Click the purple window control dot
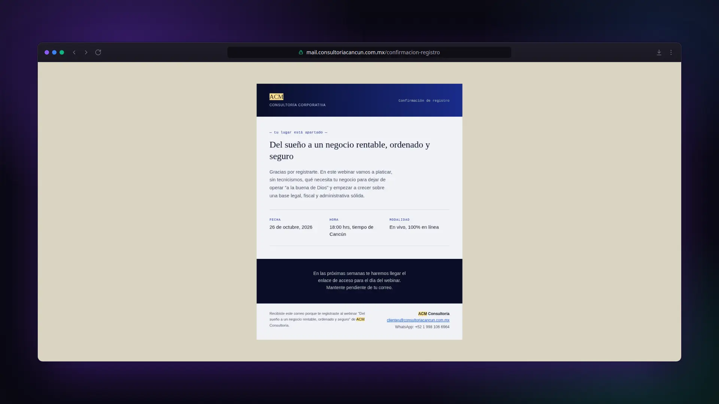 click(47, 52)
